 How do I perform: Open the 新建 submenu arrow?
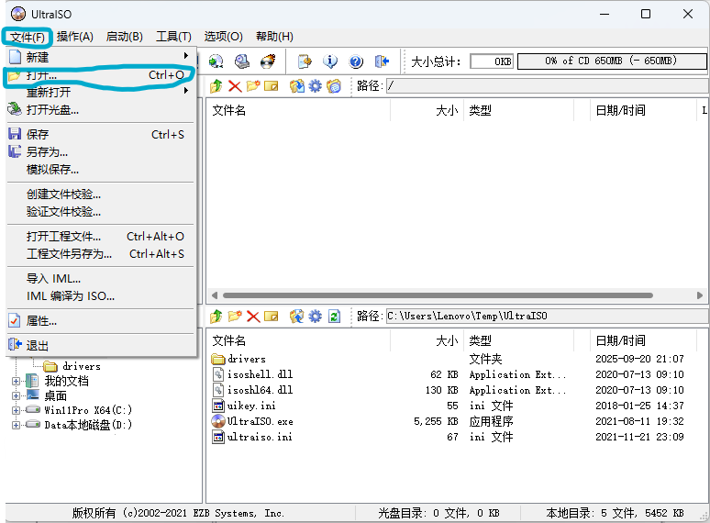[185, 55]
